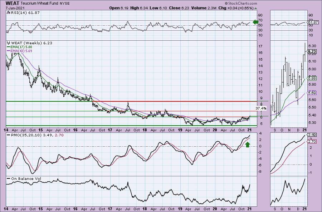Image resolution: width=322 pixels, height=212 pixels.
Task: Click the EMA(43) 5.69 legend text
Action: 21,51
